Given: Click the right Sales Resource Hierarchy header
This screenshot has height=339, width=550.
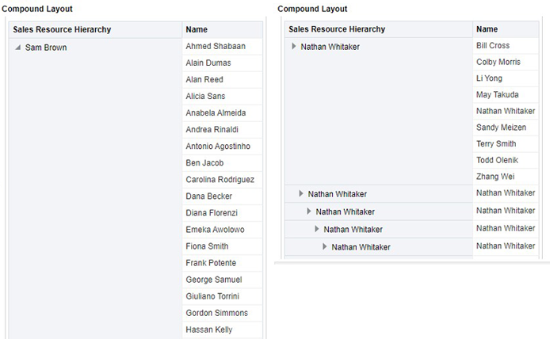Looking at the screenshot, I should coord(379,29).
